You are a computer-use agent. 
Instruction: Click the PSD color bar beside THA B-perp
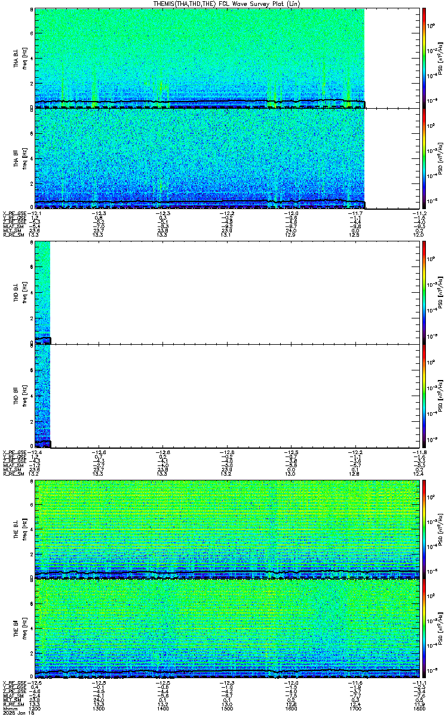pos(424,58)
